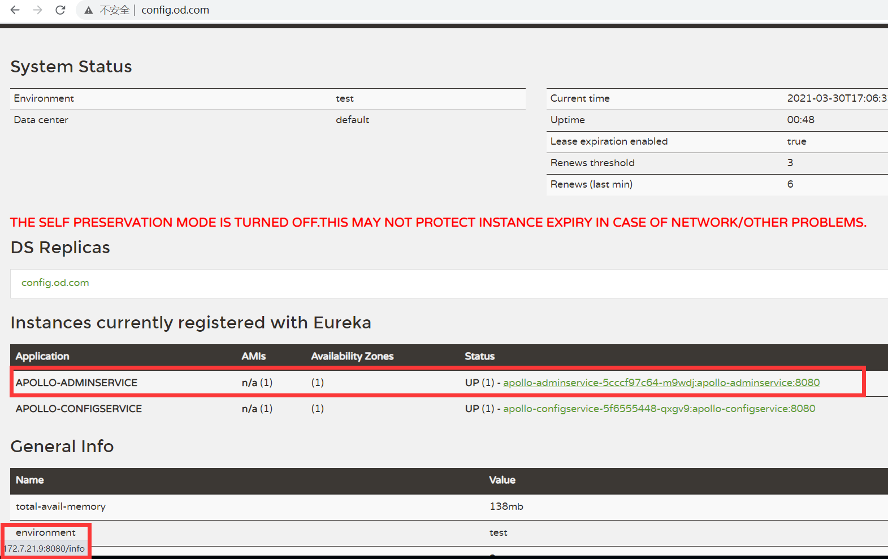888x559 pixels.
Task: Click Instances currently registered with Eureka heading
Action: coord(191,323)
